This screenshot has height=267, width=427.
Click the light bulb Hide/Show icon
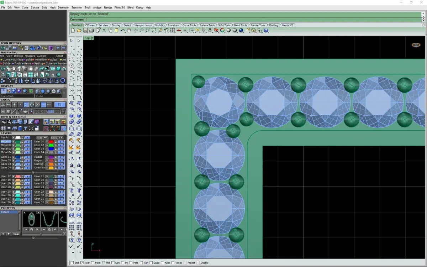[x=204, y=30]
